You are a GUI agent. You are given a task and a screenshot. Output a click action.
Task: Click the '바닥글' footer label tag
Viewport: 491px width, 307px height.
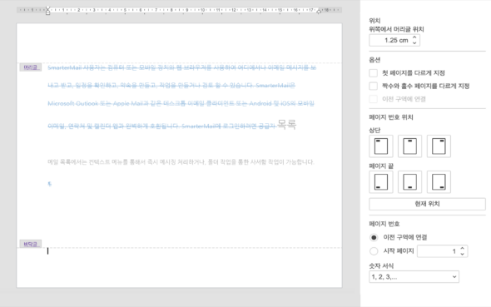tap(30, 244)
